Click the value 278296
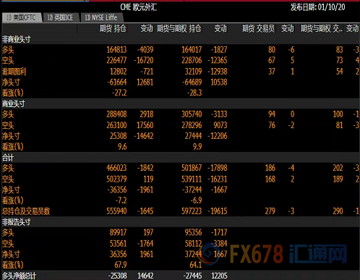The image size is (360, 280). [x=192, y=125]
